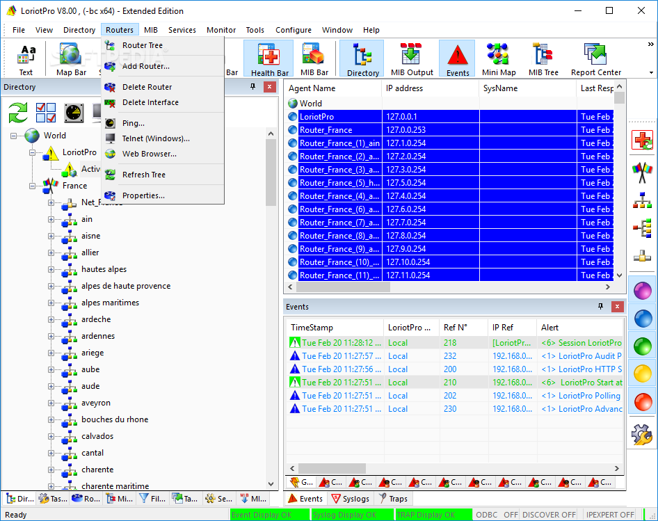
Task: Click the green sphere in right sidebar
Action: coord(642,346)
